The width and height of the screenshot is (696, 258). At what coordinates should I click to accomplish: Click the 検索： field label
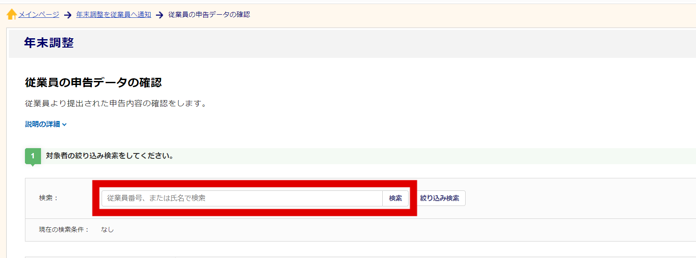pyautogui.click(x=49, y=198)
